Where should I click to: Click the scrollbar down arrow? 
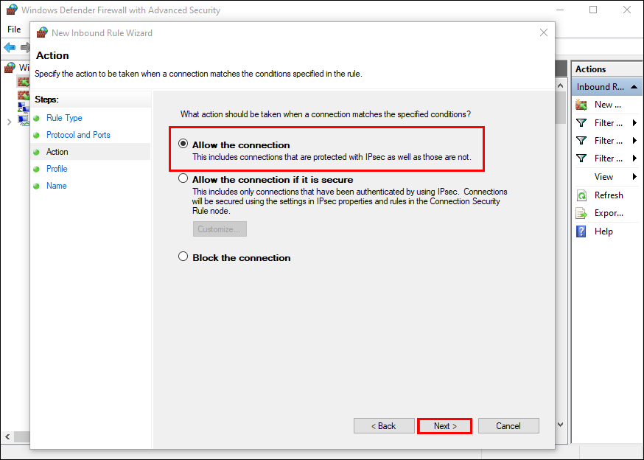(x=561, y=425)
